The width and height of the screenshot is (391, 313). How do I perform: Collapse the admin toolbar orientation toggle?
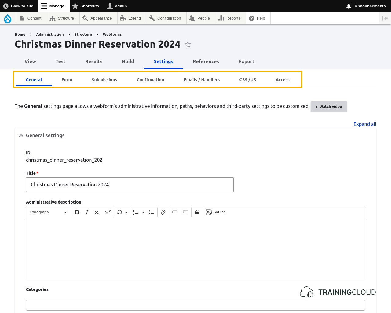pos(385,18)
